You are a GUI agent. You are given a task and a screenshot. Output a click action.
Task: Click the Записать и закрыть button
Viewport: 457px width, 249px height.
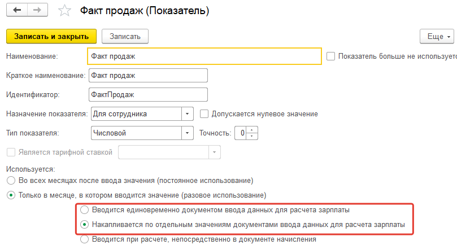click(x=51, y=36)
